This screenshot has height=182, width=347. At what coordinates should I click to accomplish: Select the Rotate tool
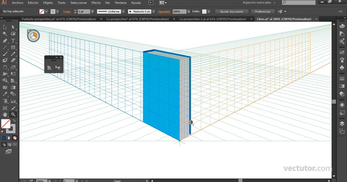point(5,67)
